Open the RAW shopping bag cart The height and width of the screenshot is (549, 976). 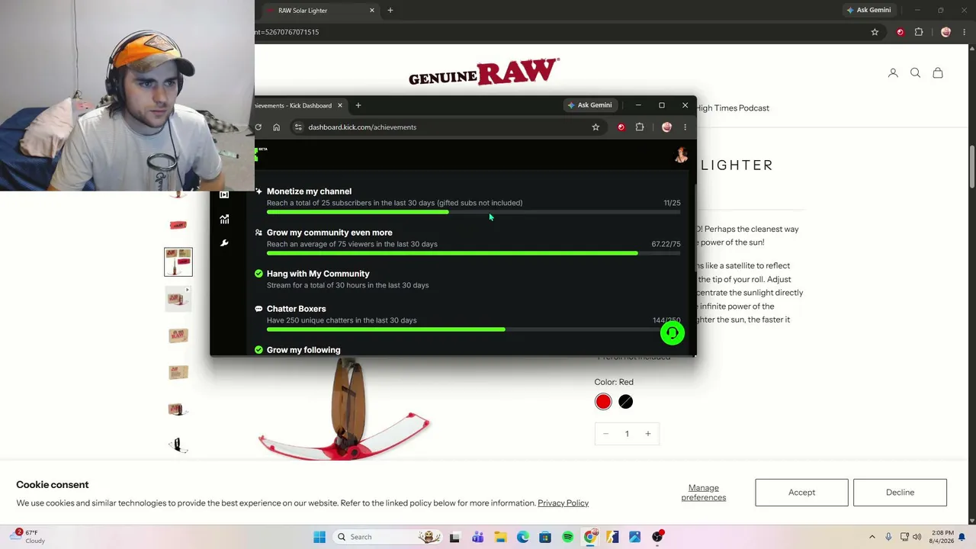pos(938,73)
